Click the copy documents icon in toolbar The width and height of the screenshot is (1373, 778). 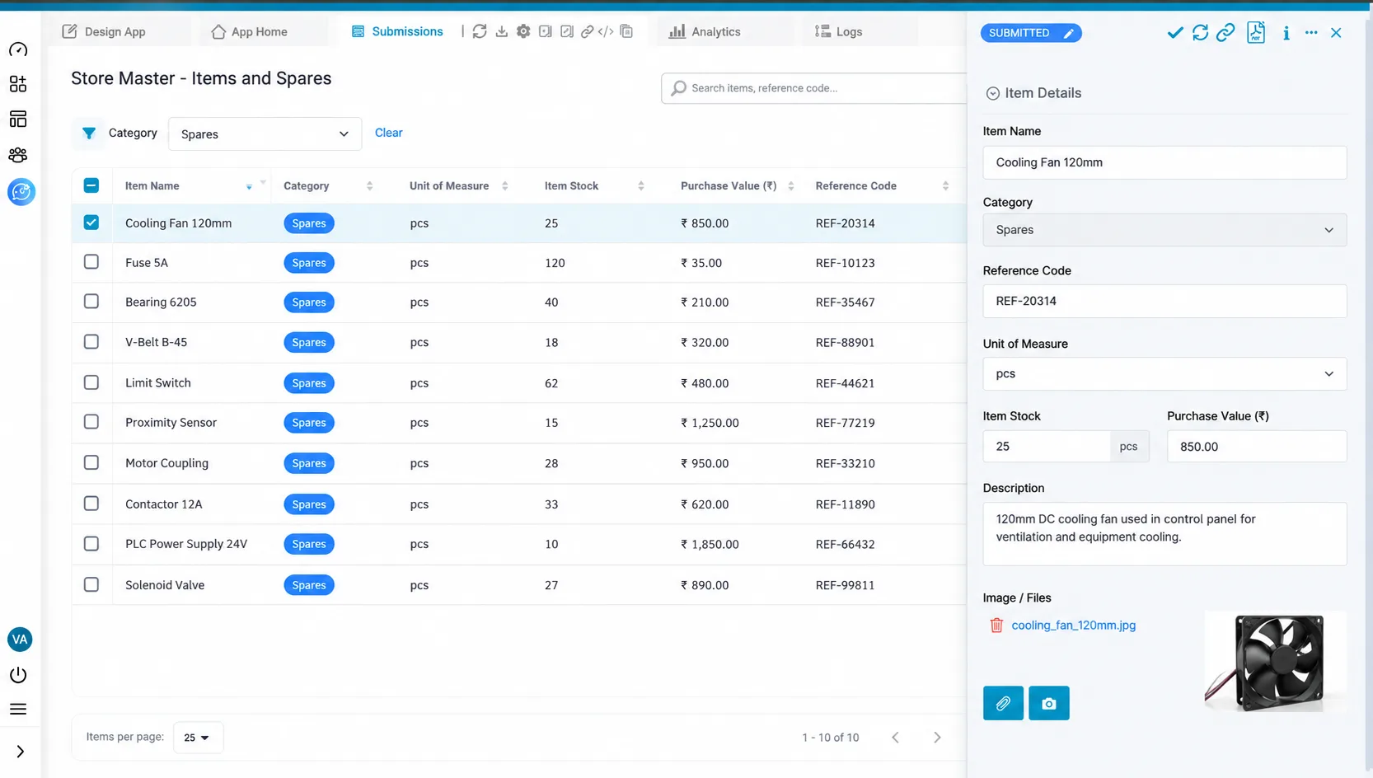point(626,31)
